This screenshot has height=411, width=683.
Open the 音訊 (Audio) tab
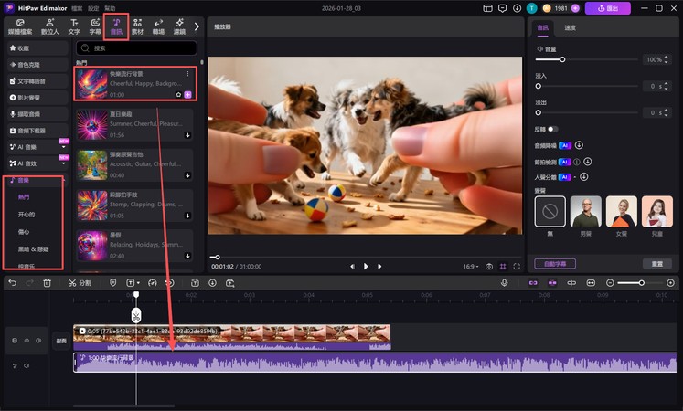coord(116,26)
